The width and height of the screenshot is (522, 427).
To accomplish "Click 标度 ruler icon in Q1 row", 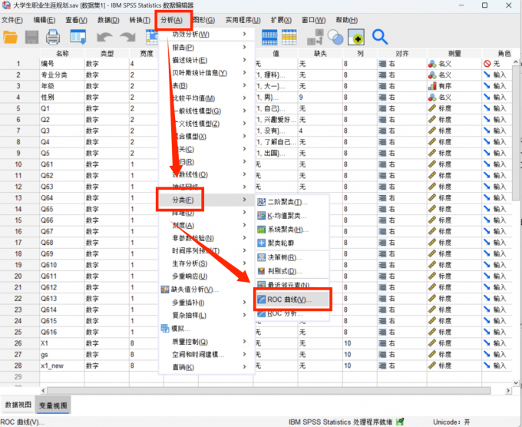I will click(432, 108).
